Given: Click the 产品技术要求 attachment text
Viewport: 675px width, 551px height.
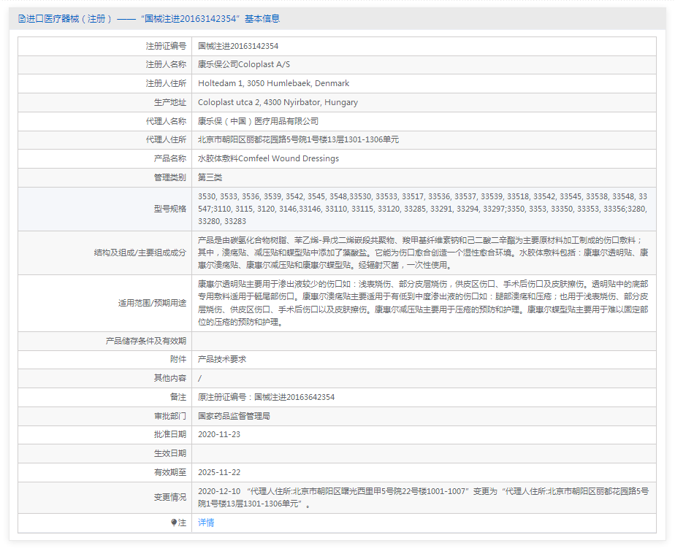Looking at the screenshot, I should [x=222, y=359].
